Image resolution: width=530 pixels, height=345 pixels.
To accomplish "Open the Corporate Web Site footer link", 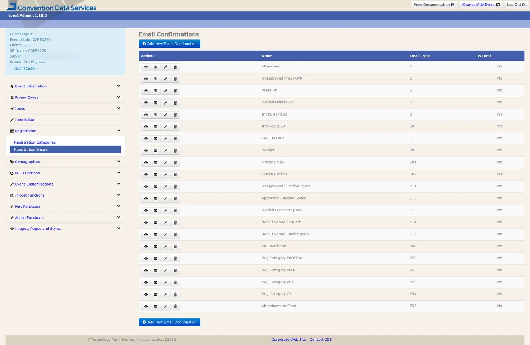I will coord(288,340).
